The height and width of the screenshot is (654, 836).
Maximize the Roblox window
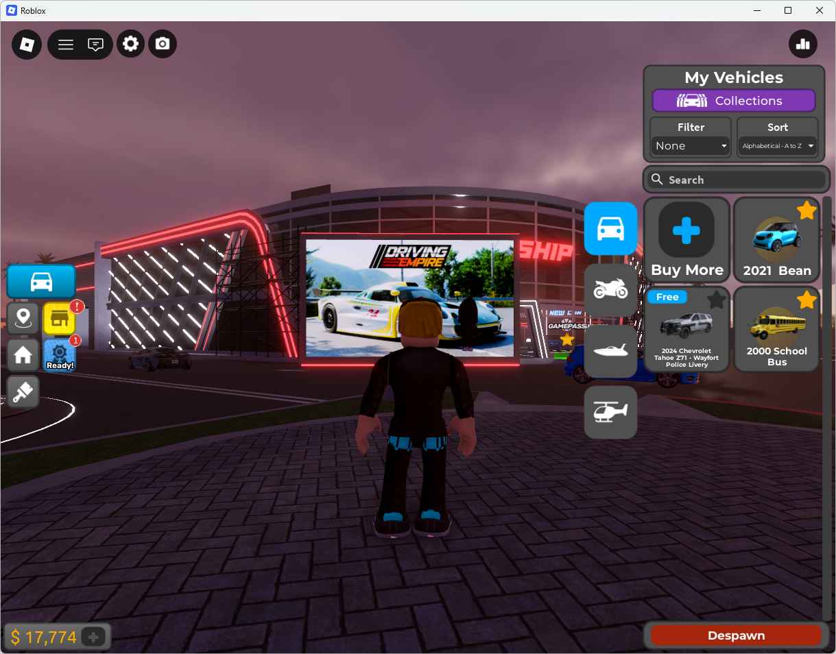coord(788,10)
